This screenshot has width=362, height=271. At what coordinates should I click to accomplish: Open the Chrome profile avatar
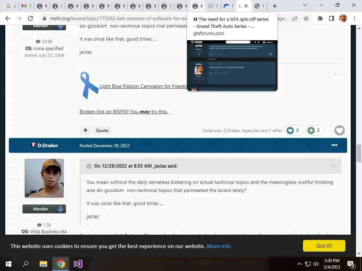tap(343, 18)
